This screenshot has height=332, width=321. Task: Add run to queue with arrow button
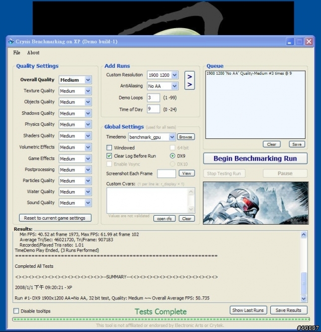point(190,81)
